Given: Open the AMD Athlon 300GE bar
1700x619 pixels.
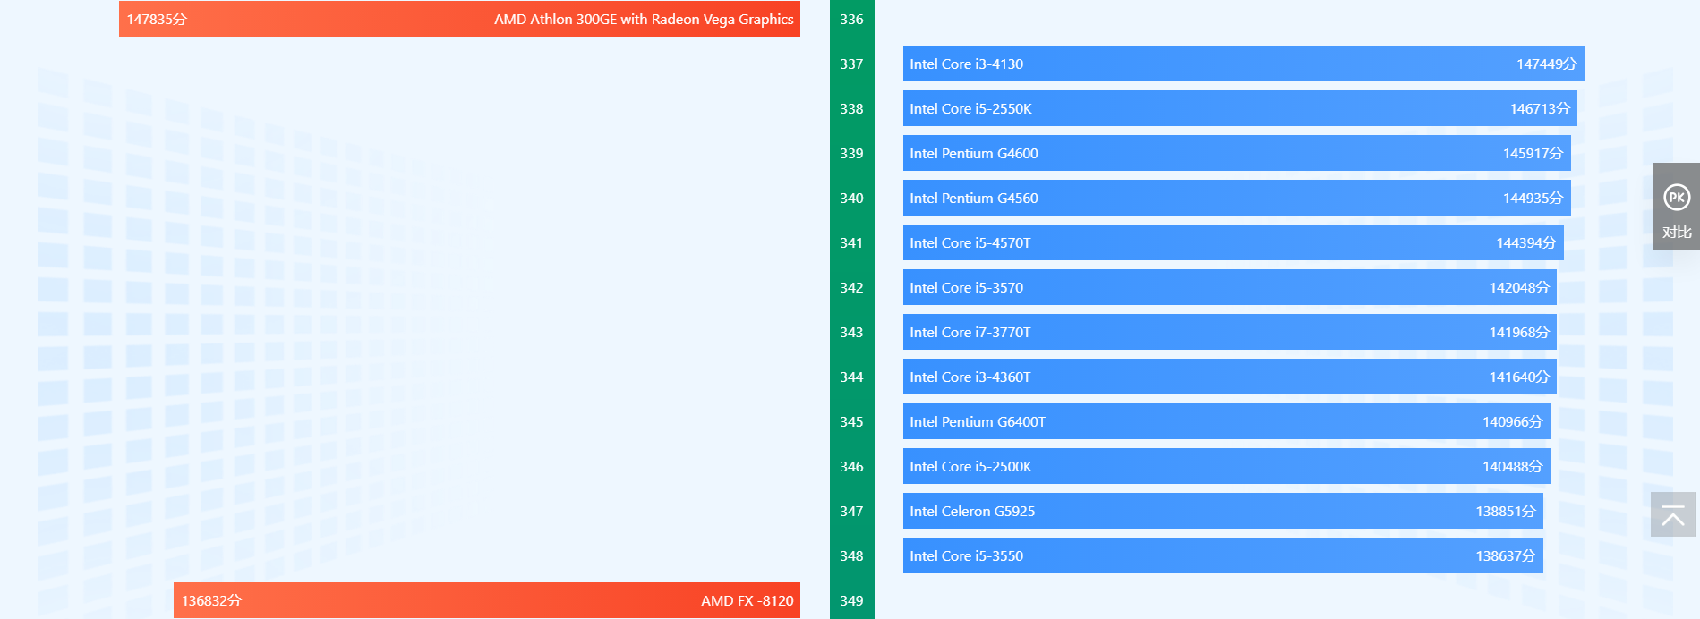Looking at the screenshot, I should tap(459, 19).
